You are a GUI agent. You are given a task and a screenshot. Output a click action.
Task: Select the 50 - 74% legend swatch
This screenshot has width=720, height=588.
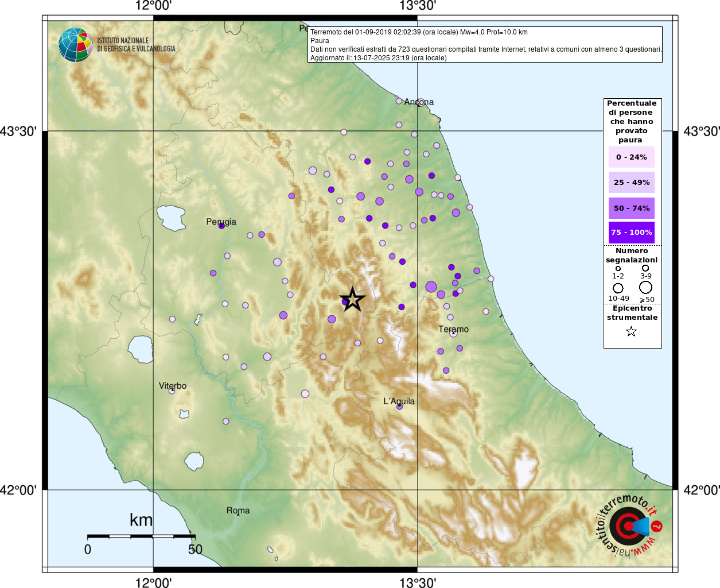[631, 208]
